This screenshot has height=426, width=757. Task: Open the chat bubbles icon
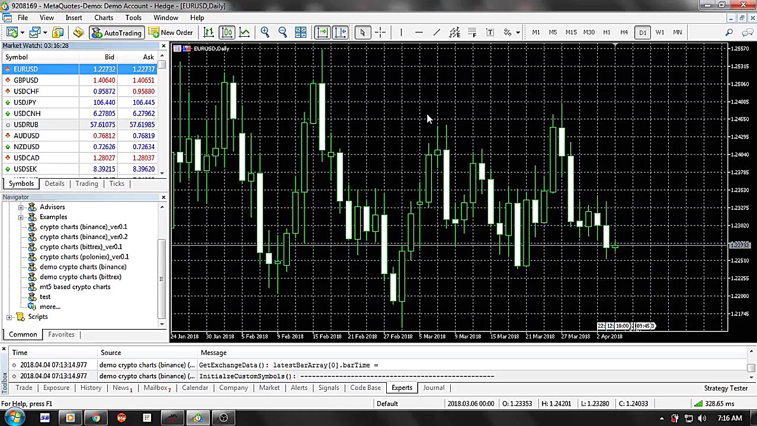(x=746, y=33)
